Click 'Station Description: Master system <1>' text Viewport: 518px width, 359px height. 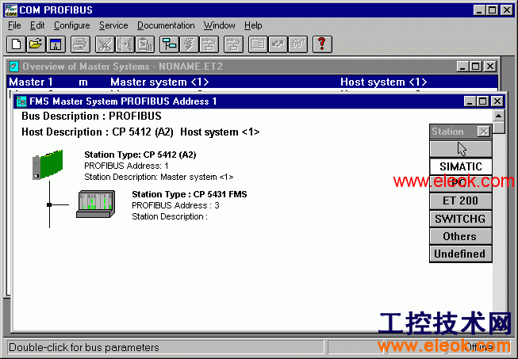[159, 178]
